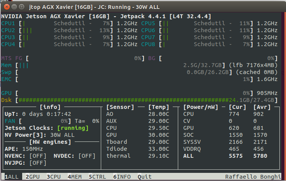
Task: Click the Dsk usage bar
Action: [x=147, y=100]
